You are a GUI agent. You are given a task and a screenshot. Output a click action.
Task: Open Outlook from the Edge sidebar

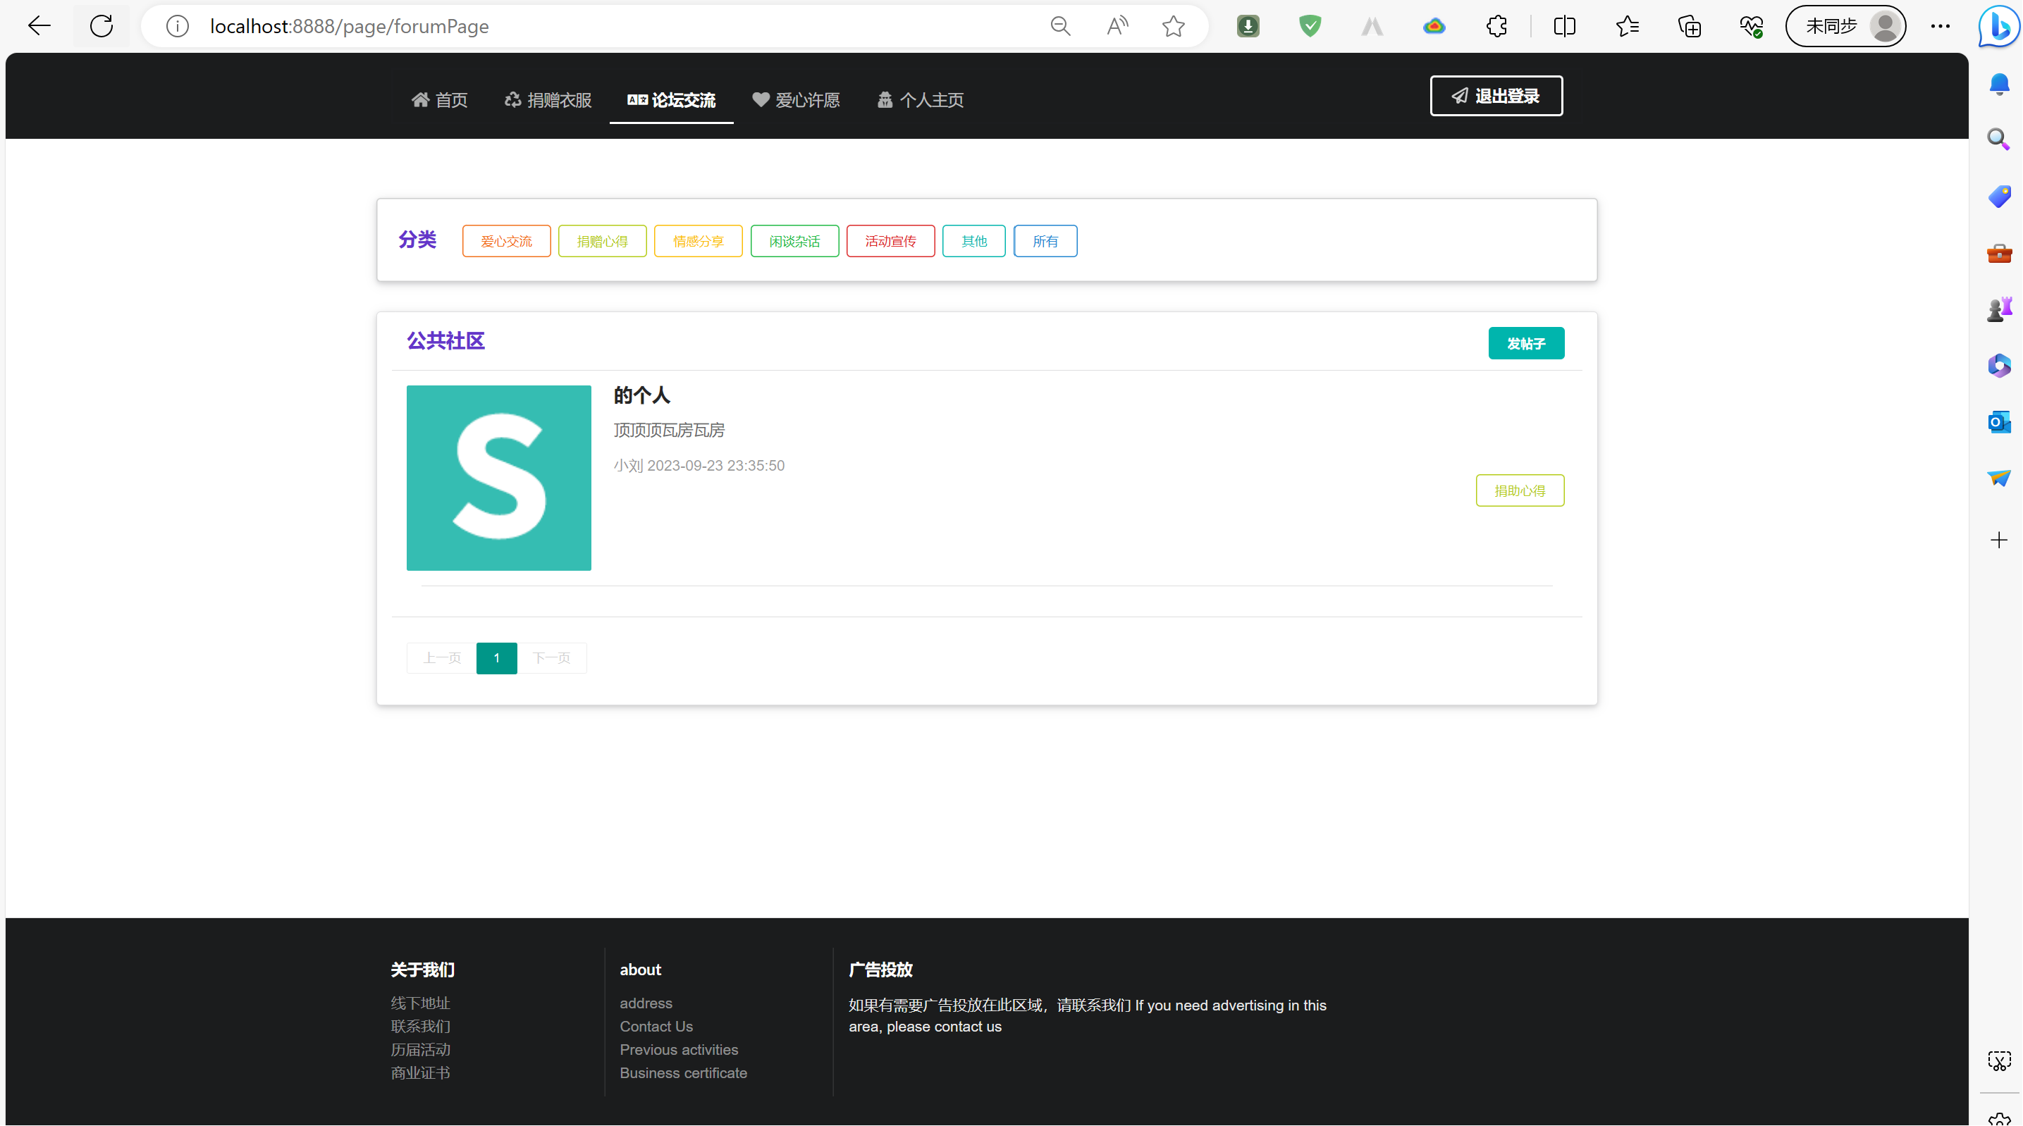point(1998,423)
